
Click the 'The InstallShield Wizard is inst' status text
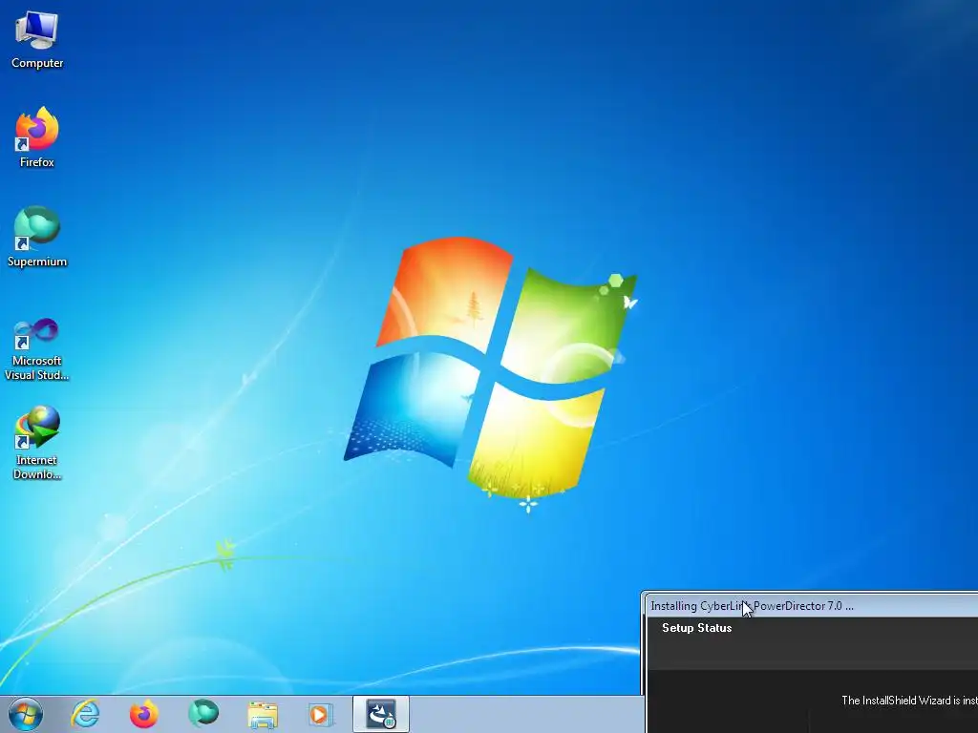(x=909, y=701)
